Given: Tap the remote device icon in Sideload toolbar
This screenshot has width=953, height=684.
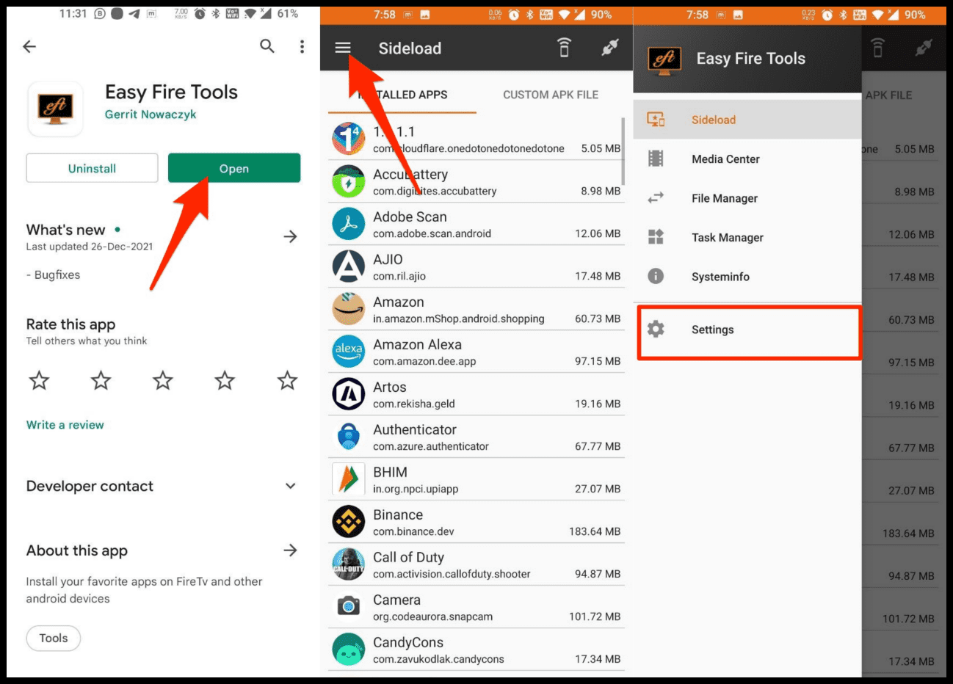Looking at the screenshot, I should coord(564,48).
